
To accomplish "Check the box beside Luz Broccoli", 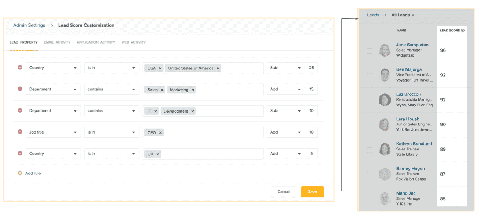I will pos(370,100).
